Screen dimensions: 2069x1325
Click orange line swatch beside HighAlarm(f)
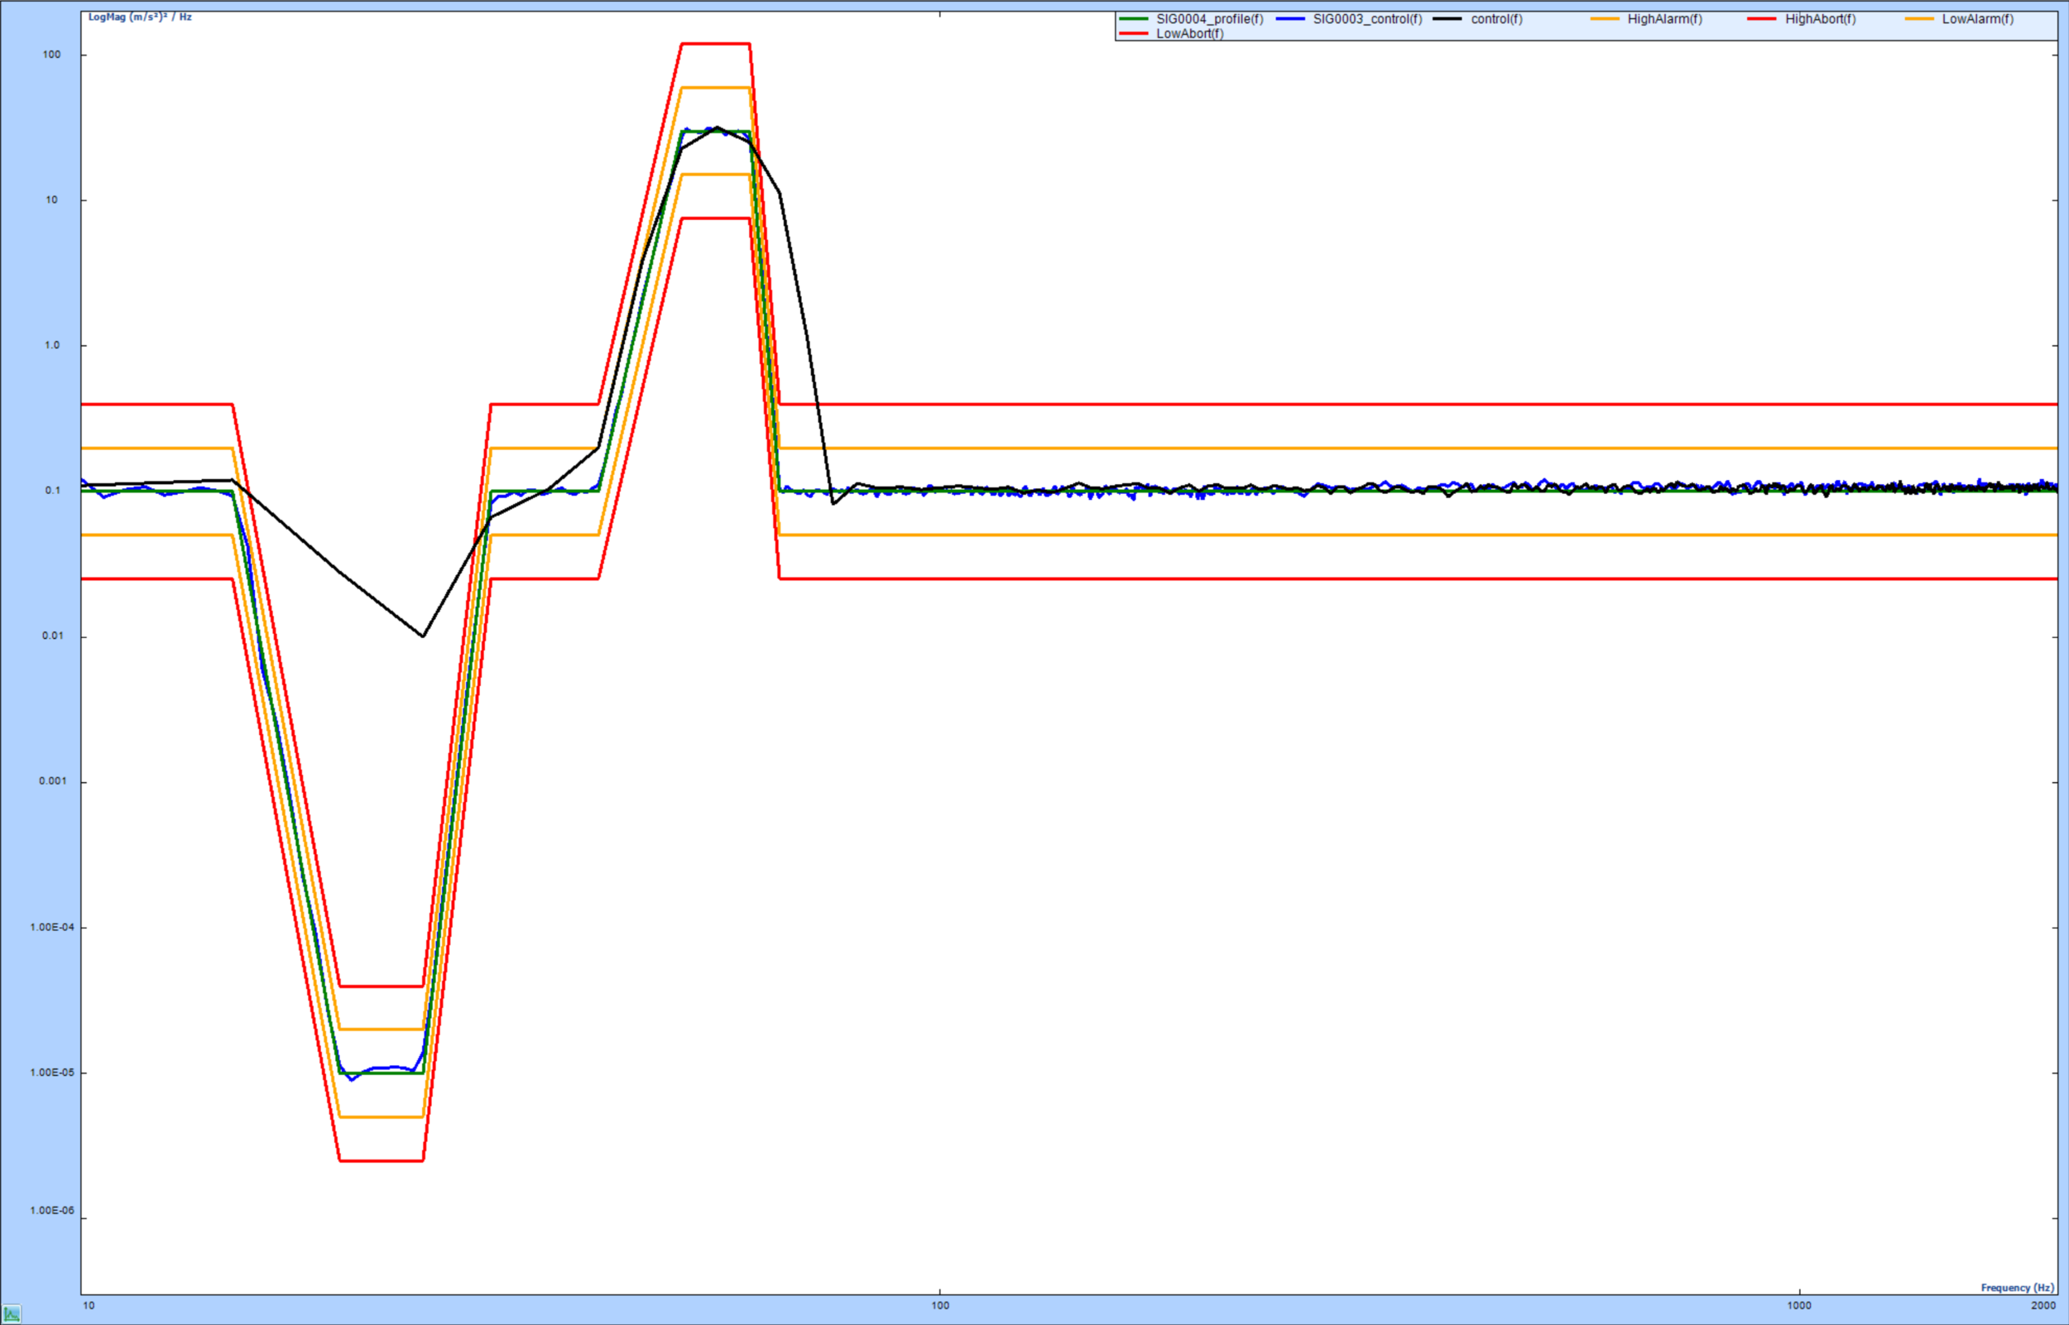click(x=1605, y=19)
